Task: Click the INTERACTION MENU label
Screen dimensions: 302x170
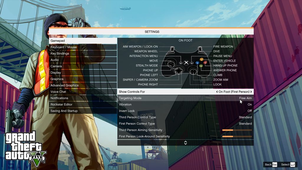Action: pyautogui.click(x=144, y=56)
